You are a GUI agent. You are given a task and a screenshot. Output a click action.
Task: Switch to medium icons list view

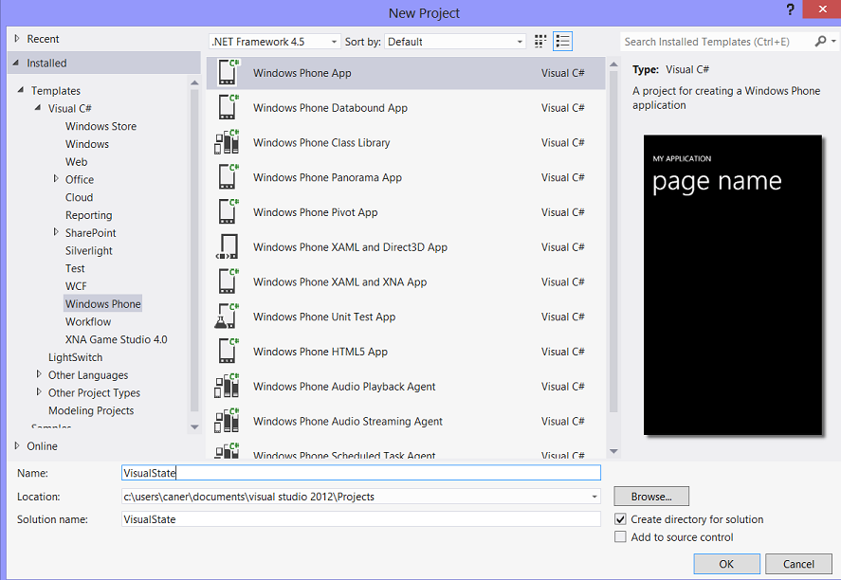[562, 42]
